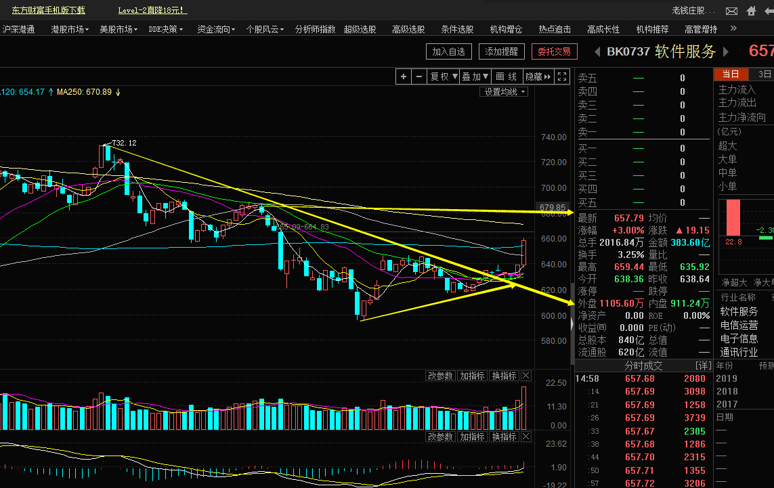Switch to 当日 capital flow tab
774x488 pixels.
point(731,74)
